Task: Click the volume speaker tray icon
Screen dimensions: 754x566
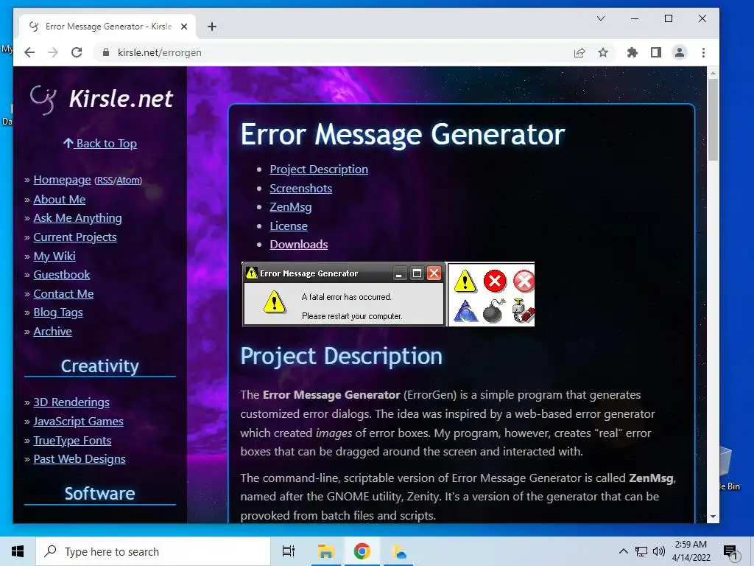Action: [x=659, y=551]
